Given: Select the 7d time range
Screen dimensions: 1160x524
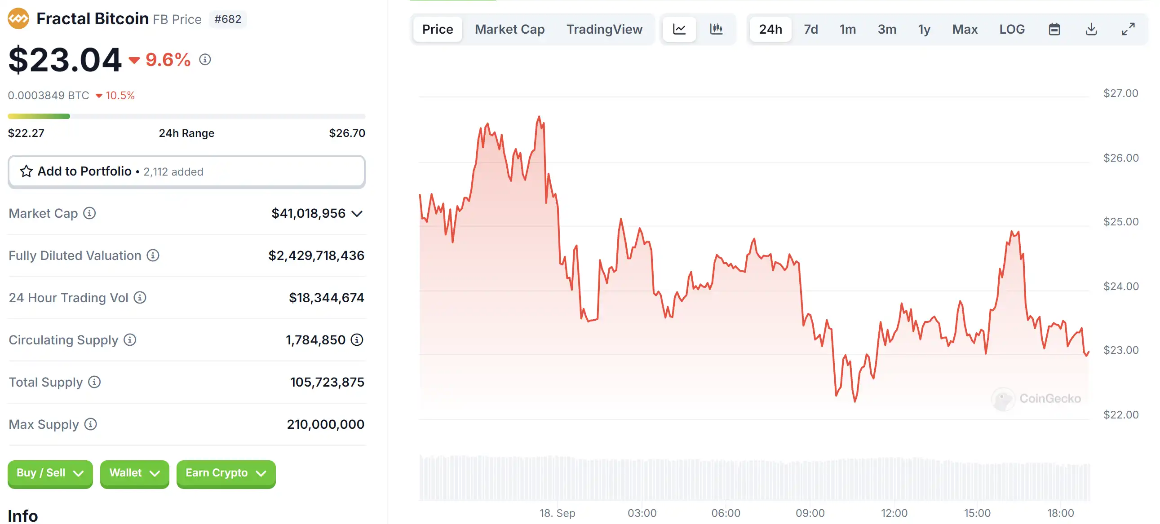Looking at the screenshot, I should click(x=810, y=30).
